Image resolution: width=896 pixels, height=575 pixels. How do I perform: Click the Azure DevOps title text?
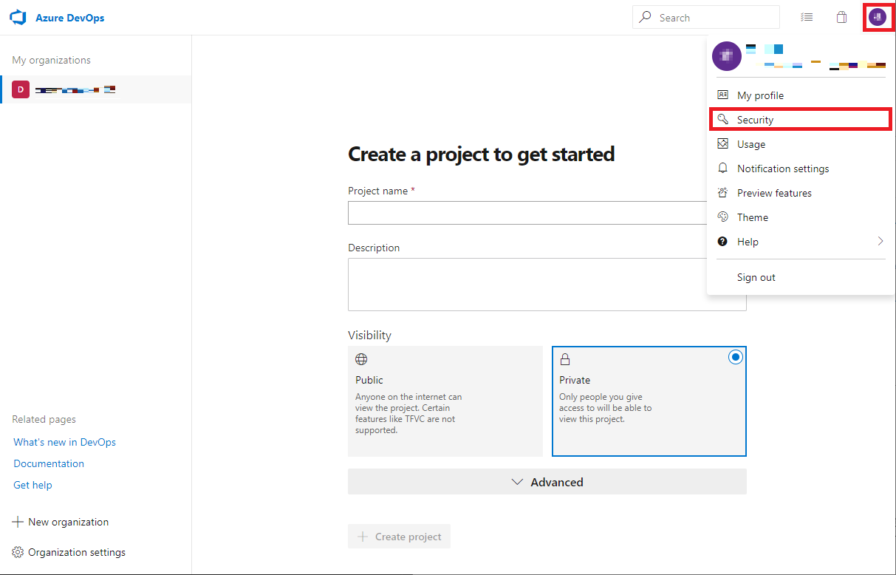tap(70, 18)
